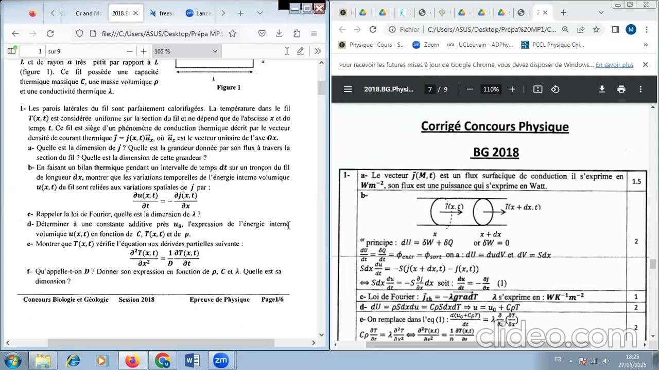
Task: Toggle the Firefox PDF viewer sidebar
Action: coord(11,51)
